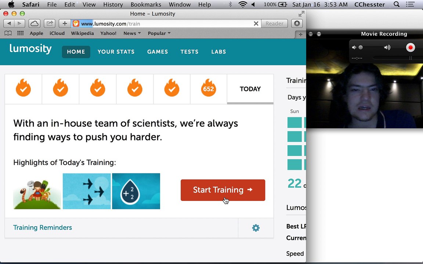Open the Apple menu
423x264 pixels.
[11, 4]
